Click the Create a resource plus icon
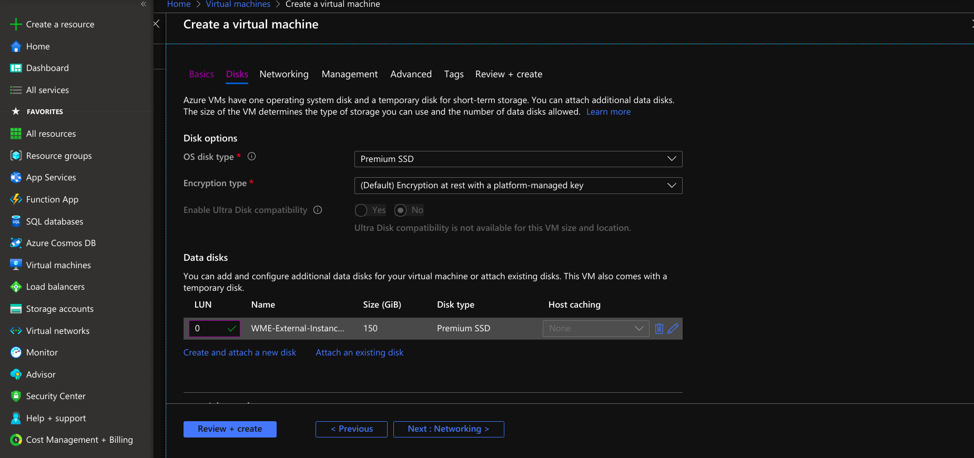The image size is (974, 458). 16,24
